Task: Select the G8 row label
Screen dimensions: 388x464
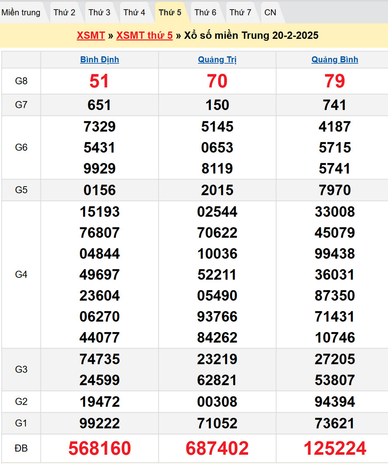Action: click(21, 81)
